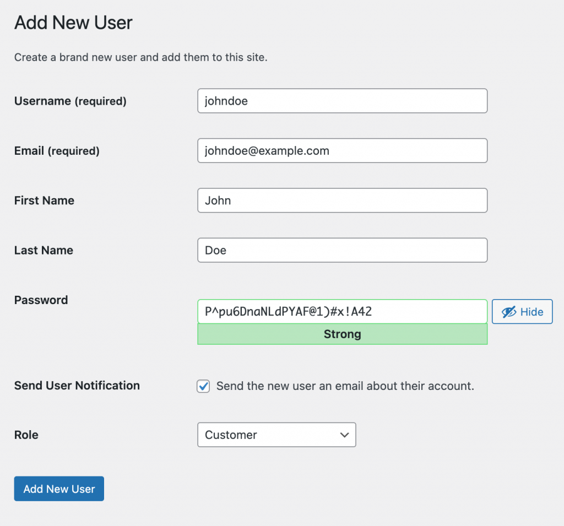Click the 'Create a brand new user' description
Image resolution: width=564 pixels, height=526 pixels.
(140, 57)
